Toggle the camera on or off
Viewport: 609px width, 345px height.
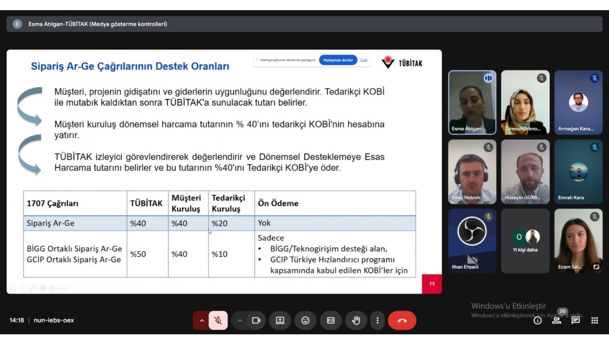[256, 320]
